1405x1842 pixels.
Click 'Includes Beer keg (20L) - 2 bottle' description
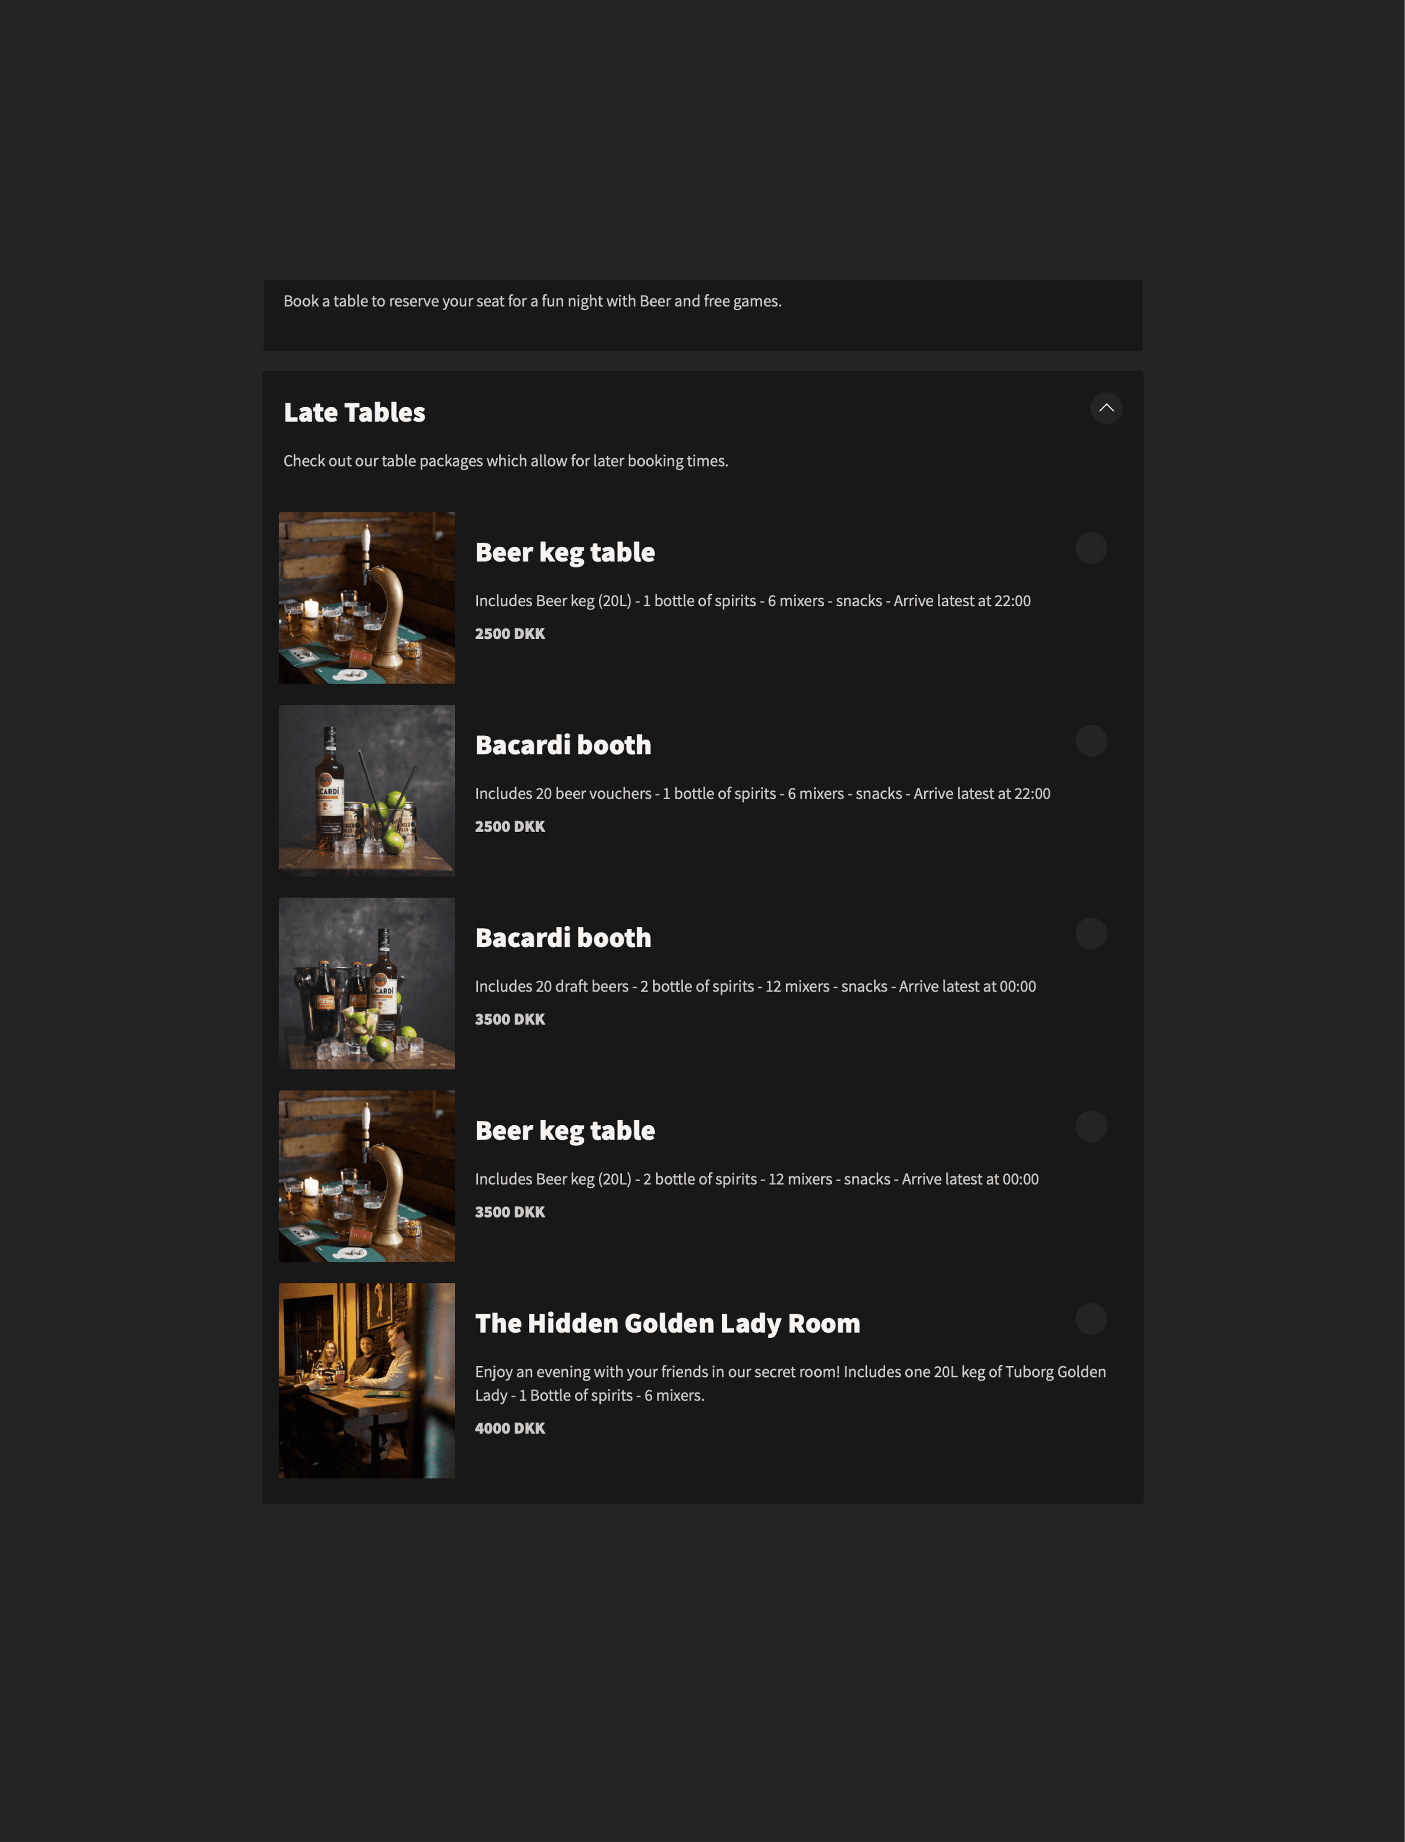tap(757, 1179)
